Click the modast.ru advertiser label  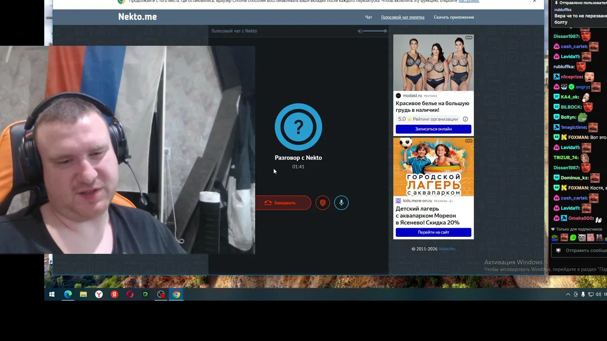(x=412, y=96)
